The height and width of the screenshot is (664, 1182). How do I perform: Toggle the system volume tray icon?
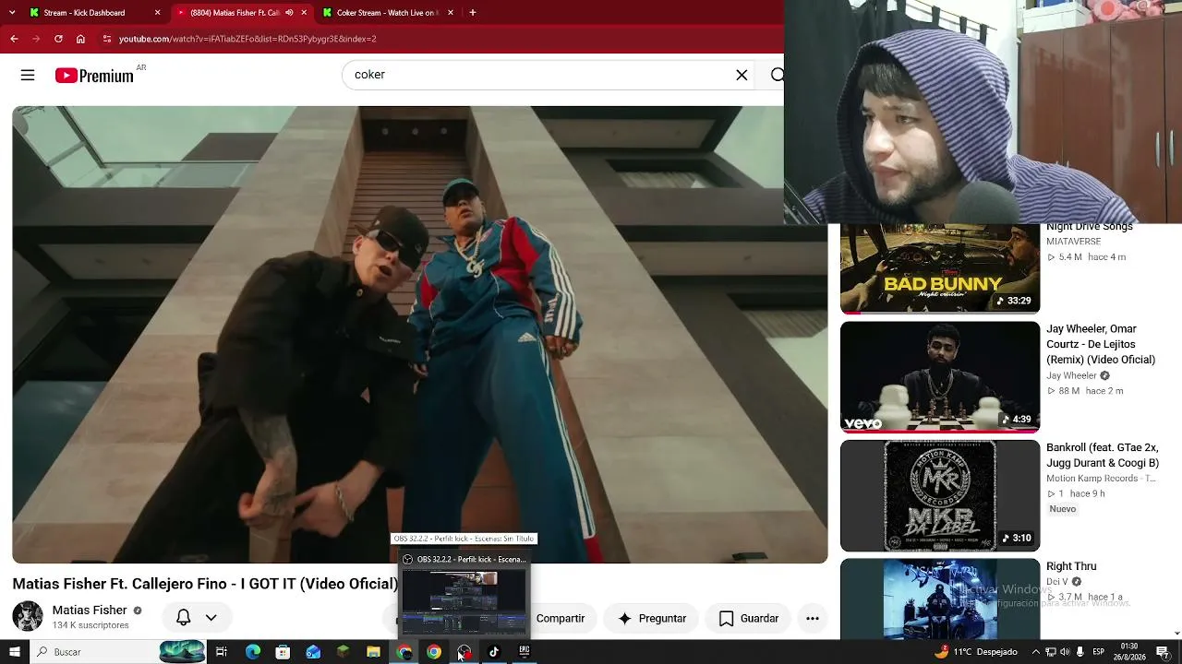[x=1065, y=652]
